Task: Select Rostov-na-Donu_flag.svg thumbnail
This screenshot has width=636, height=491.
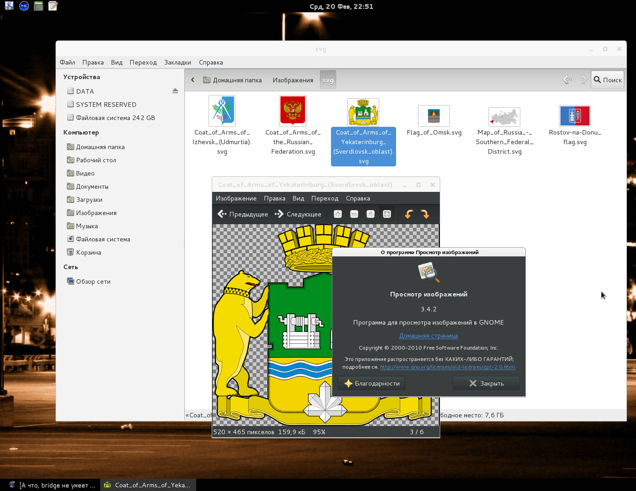Action: (575, 116)
